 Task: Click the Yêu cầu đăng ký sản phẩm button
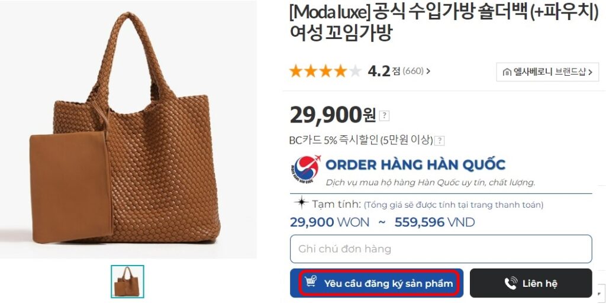[377, 283]
